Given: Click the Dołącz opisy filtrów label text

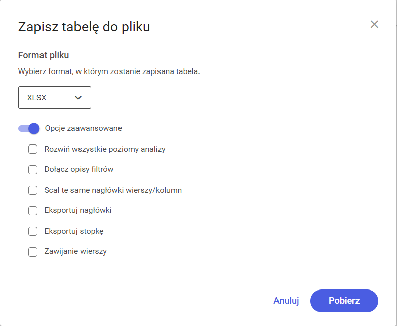Looking at the screenshot, I should point(79,169).
